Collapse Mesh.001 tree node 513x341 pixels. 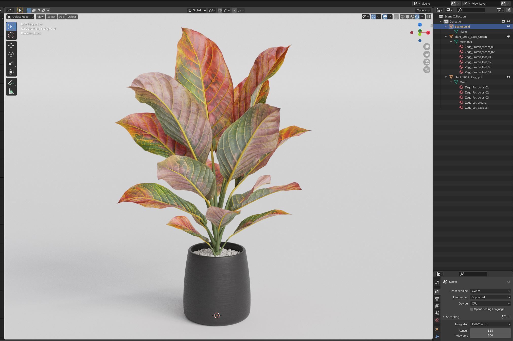click(451, 42)
